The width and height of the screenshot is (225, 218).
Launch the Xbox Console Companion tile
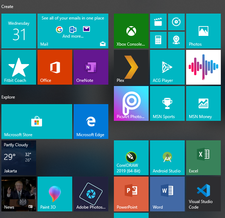pyautogui.click(x=131, y=31)
